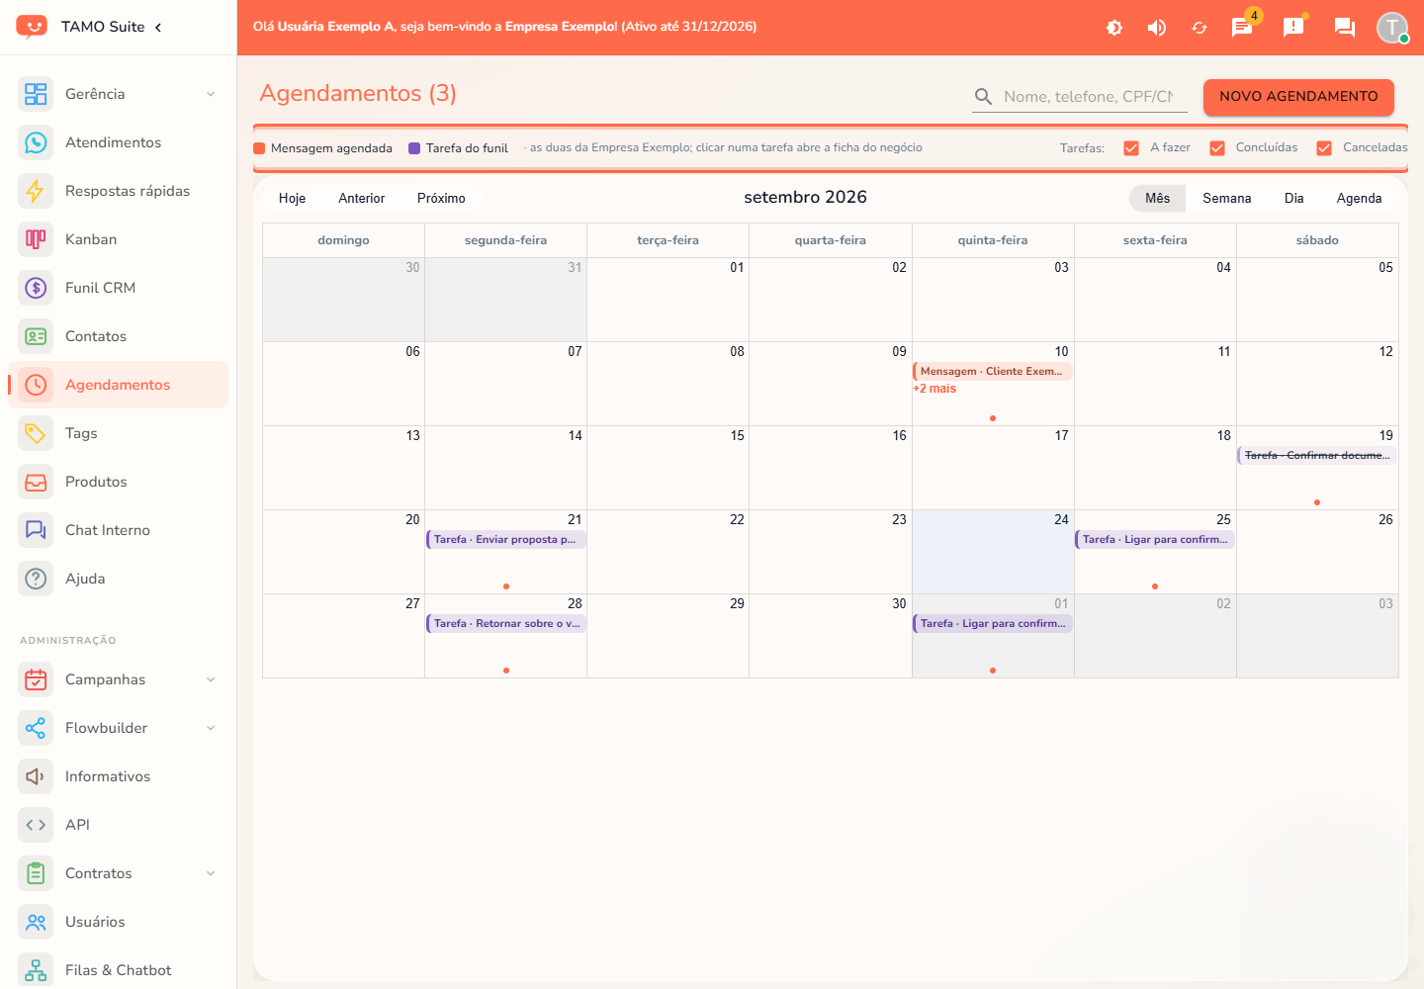Open Funil CRM menu item
The height and width of the screenshot is (989, 1424).
(118, 288)
